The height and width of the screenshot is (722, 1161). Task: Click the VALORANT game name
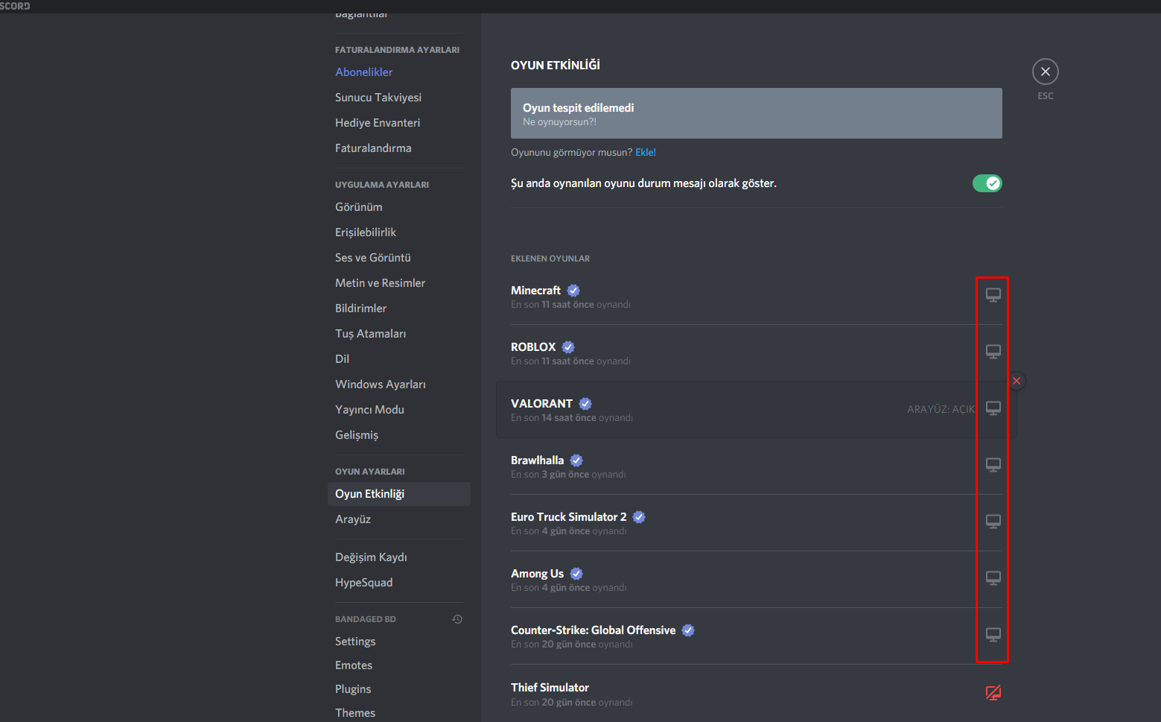(x=541, y=404)
